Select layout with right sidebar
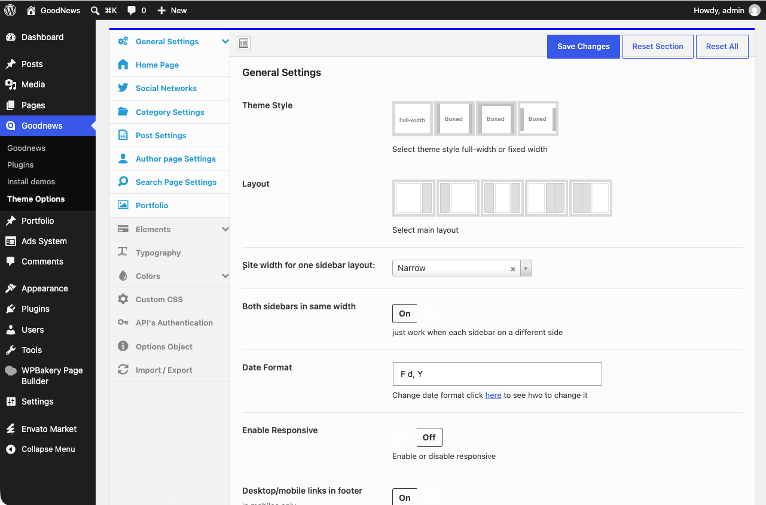 414,198
